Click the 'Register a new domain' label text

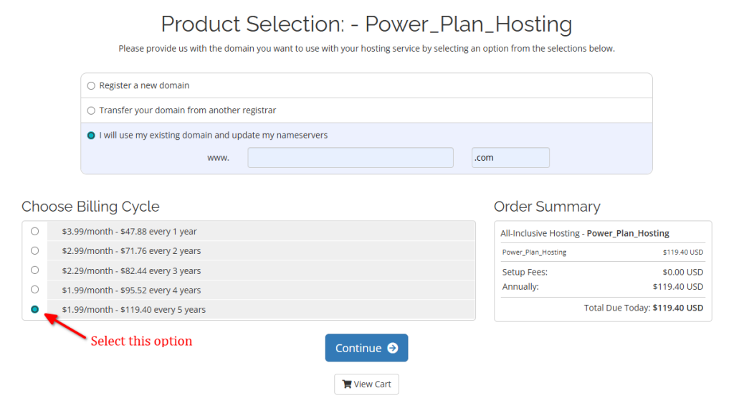tap(144, 85)
